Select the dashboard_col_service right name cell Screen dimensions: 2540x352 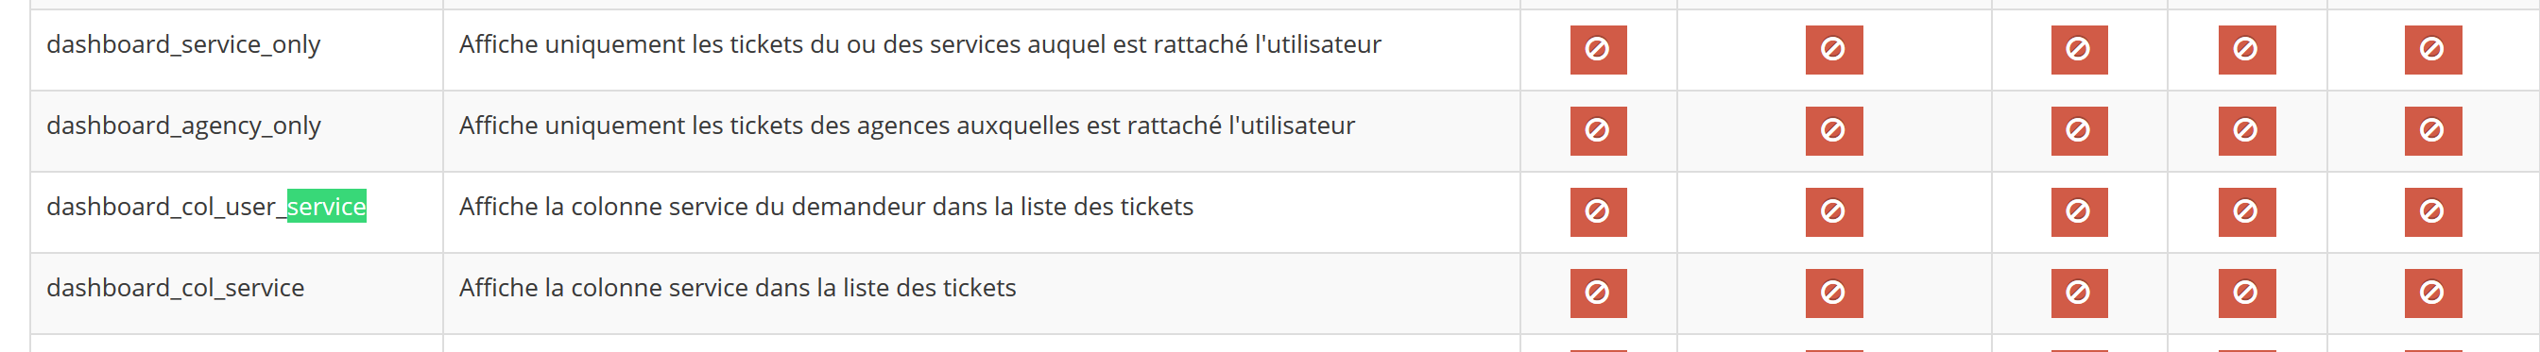(236, 293)
